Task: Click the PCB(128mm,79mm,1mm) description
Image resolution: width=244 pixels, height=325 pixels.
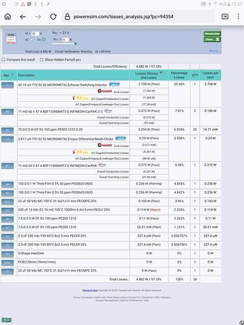Action: tap(37, 262)
